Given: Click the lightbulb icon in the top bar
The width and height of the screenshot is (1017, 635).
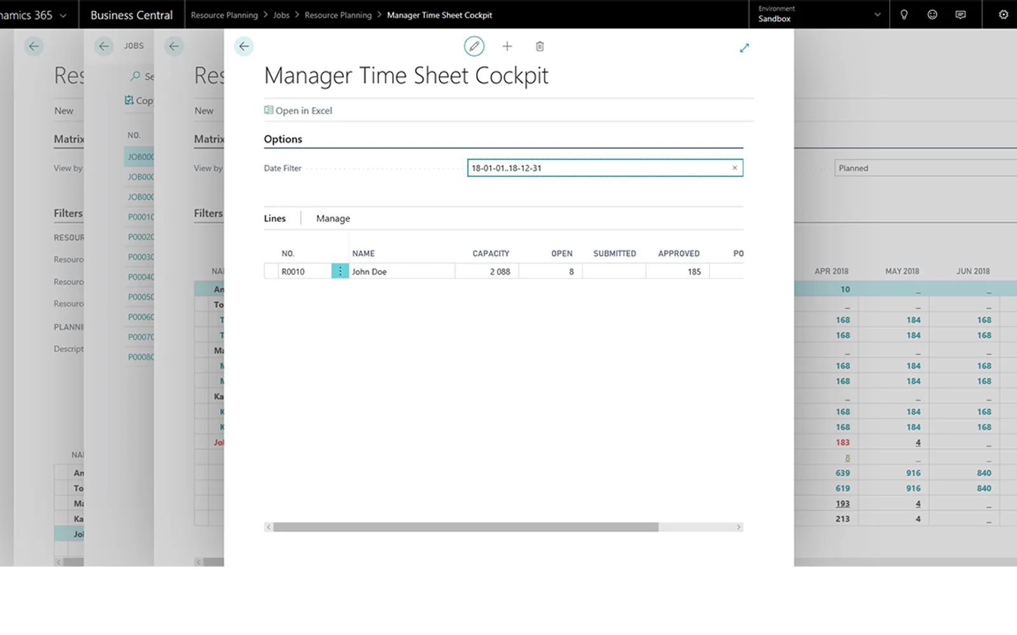Looking at the screenshot, I should 904,15.
